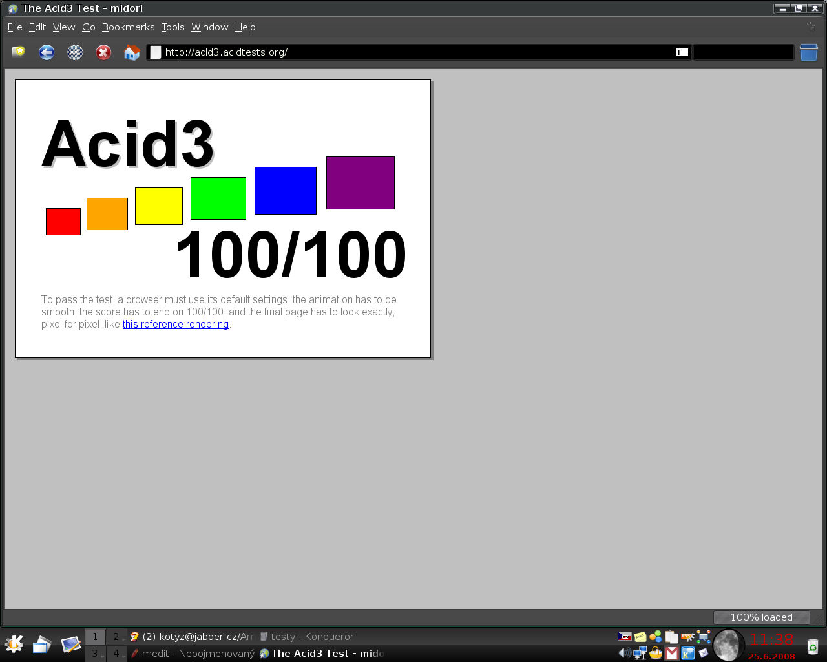This screenshot has height=662, width=827.
Task: Click the throbber icon at menu bar right
Action: [x=811, y=27]
